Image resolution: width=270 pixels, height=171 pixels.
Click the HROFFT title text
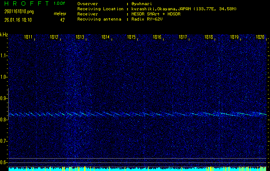pos(24,3)
